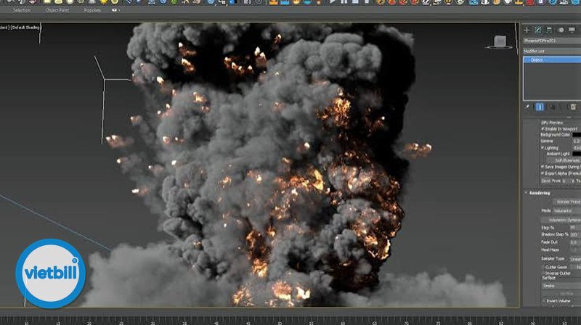Click the Soft button under Ambient Light
The width and height of the screenshot is (581, 325).
(564, 160)
